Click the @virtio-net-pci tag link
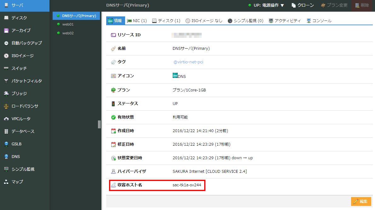375x210 pixels. pyautogui.click(x=188, y=62)
